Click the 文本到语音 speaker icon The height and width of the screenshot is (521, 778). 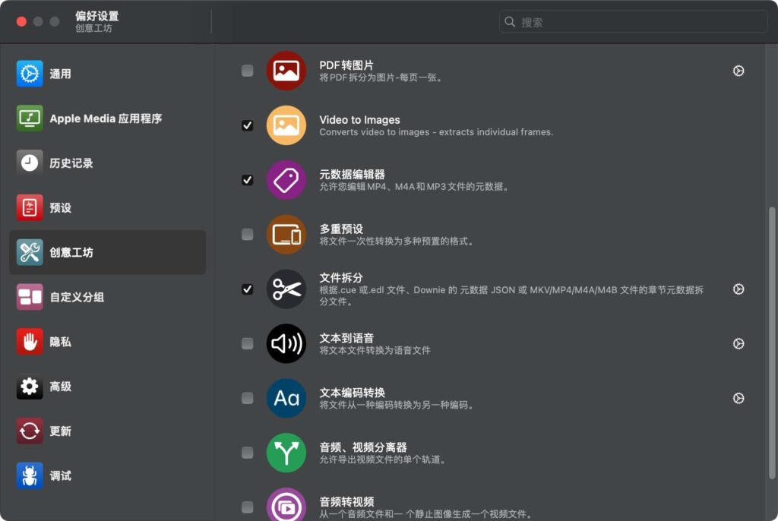(286, 343)
